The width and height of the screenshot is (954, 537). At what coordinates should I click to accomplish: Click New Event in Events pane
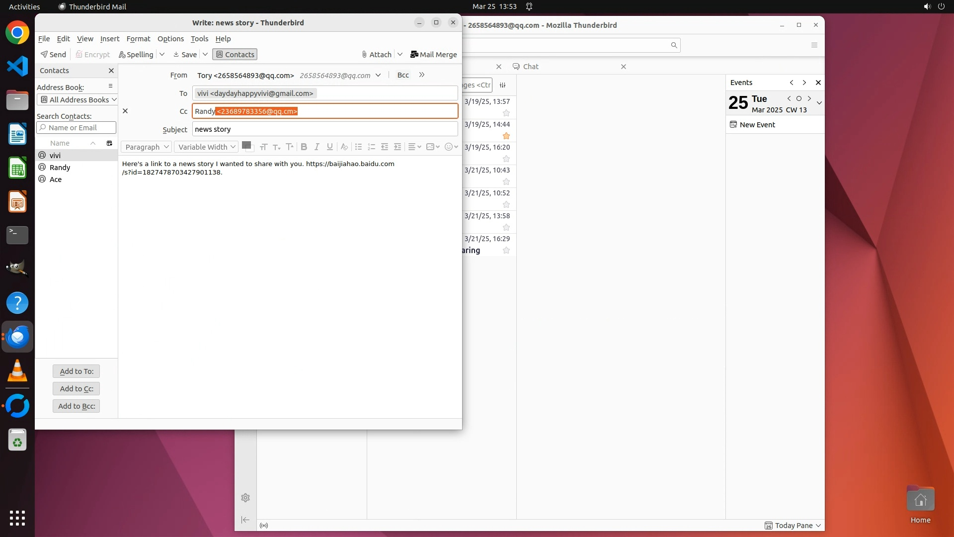pyautogui.click(x=757, y=124)
